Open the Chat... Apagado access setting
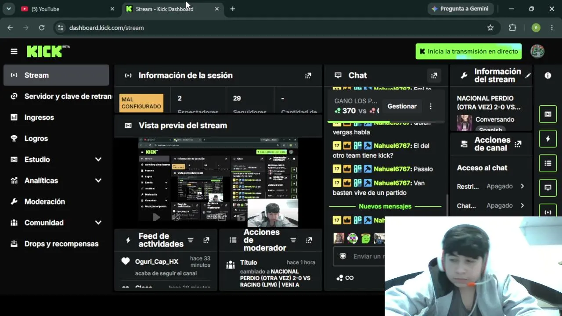The image size is (562, 316). [x=490, y=205]
